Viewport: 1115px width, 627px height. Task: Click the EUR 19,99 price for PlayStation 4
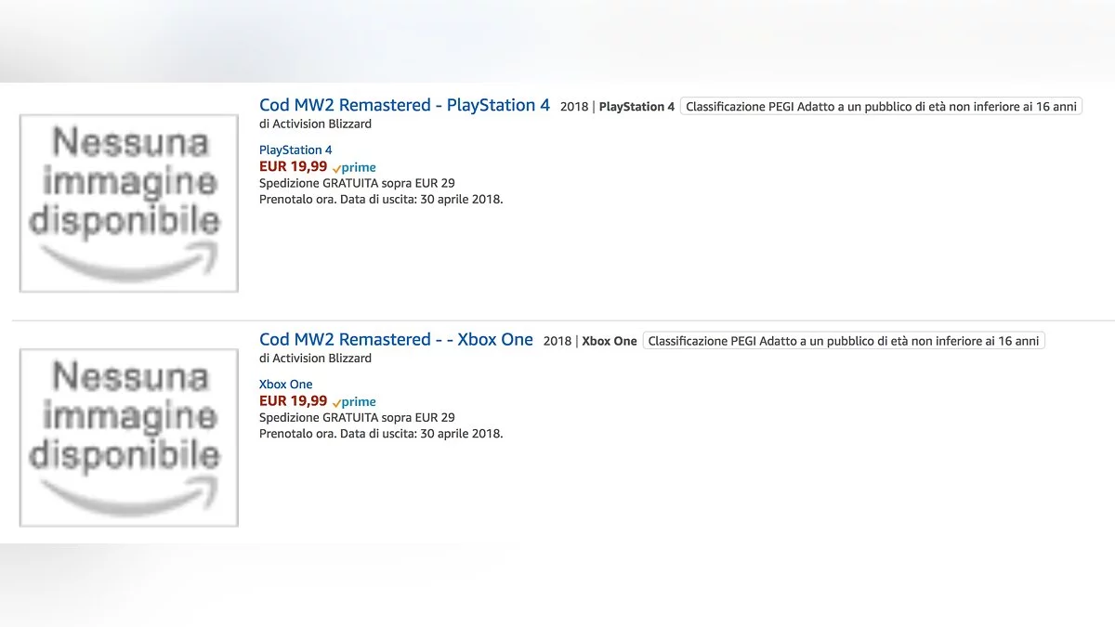coord(293,167)
